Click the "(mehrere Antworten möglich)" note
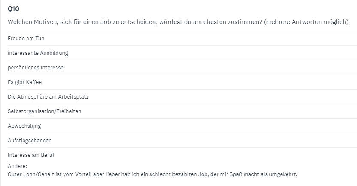This screenshot has width=357, height=186. [306, 22]
